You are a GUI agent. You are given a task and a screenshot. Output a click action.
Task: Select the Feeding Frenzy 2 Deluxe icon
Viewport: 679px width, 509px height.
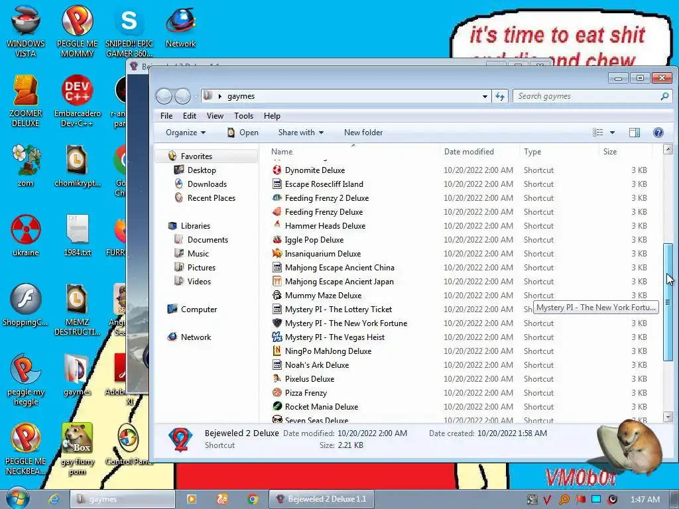277,198
